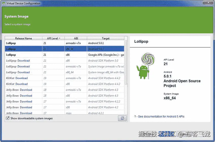Screen dimensions: 215x142
Task: Select the highlighted Lollipop x86_64 row
Action: (64, 49)
